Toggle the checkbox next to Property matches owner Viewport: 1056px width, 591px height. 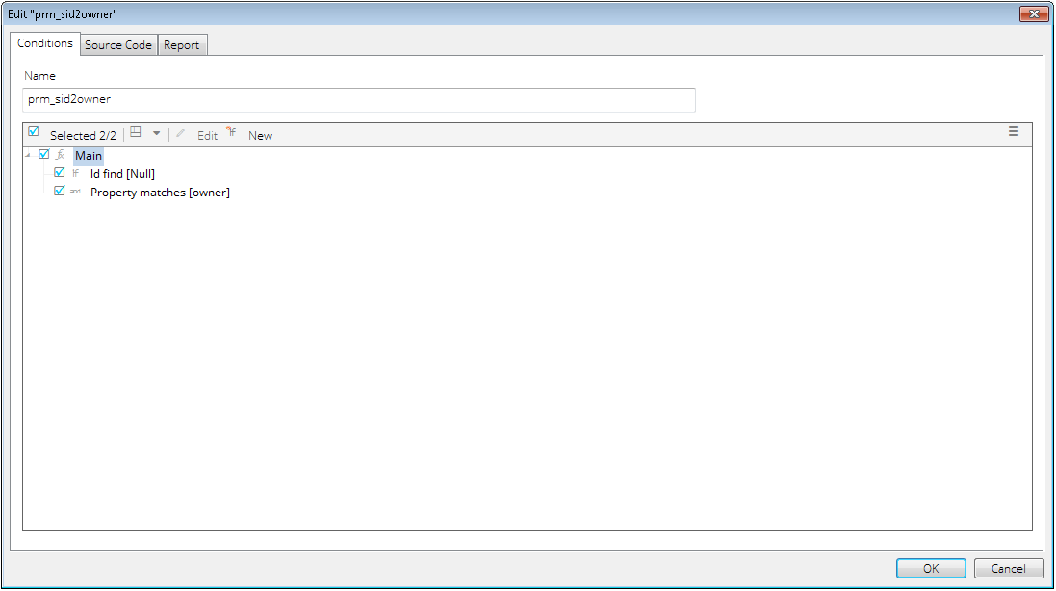pyautogui.click(x=60, y=192)
